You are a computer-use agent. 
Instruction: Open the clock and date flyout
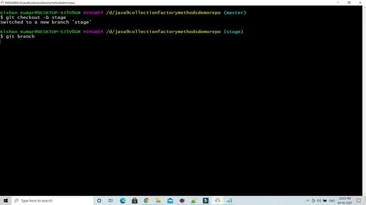pyautogui.click(x=345, y=200)
